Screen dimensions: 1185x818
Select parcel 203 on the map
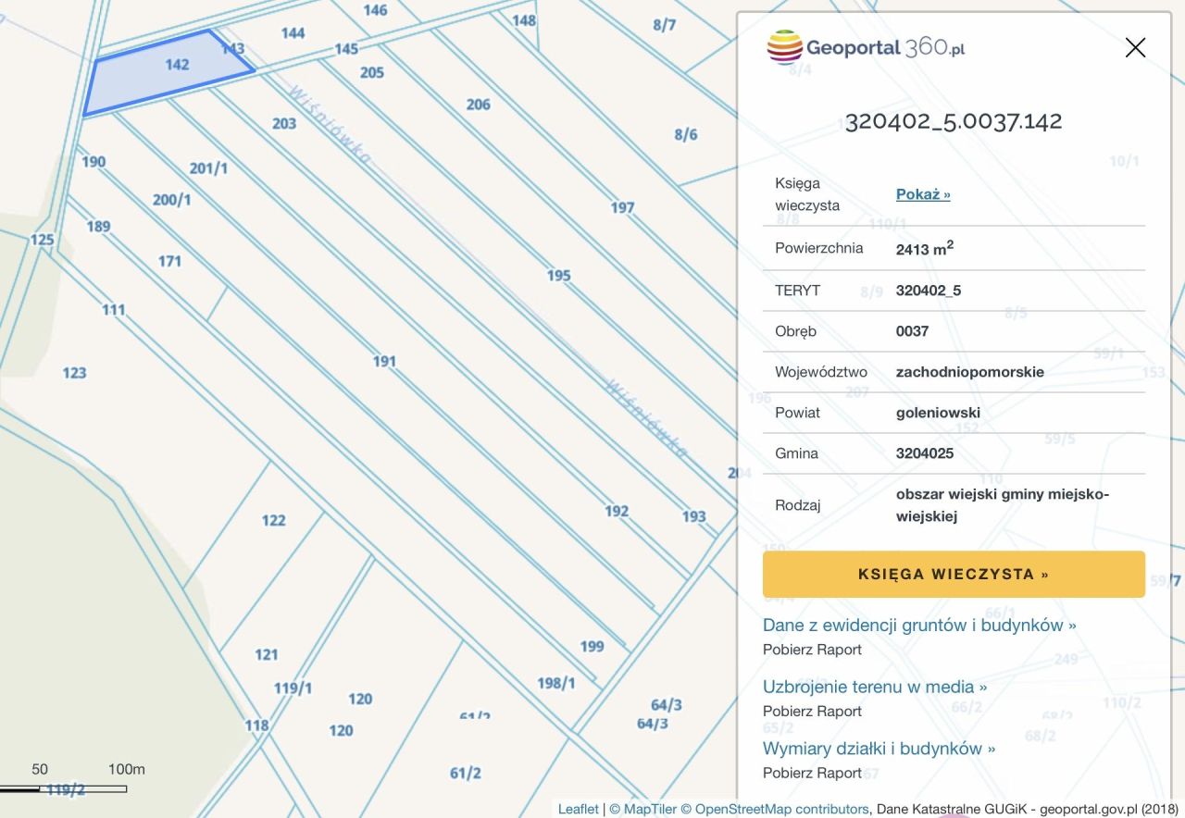pos(284,124)
